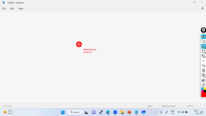This screenshot has height=116, width=206.
Task: Select the text 'A' annotation tool
Action: (203, 46)
